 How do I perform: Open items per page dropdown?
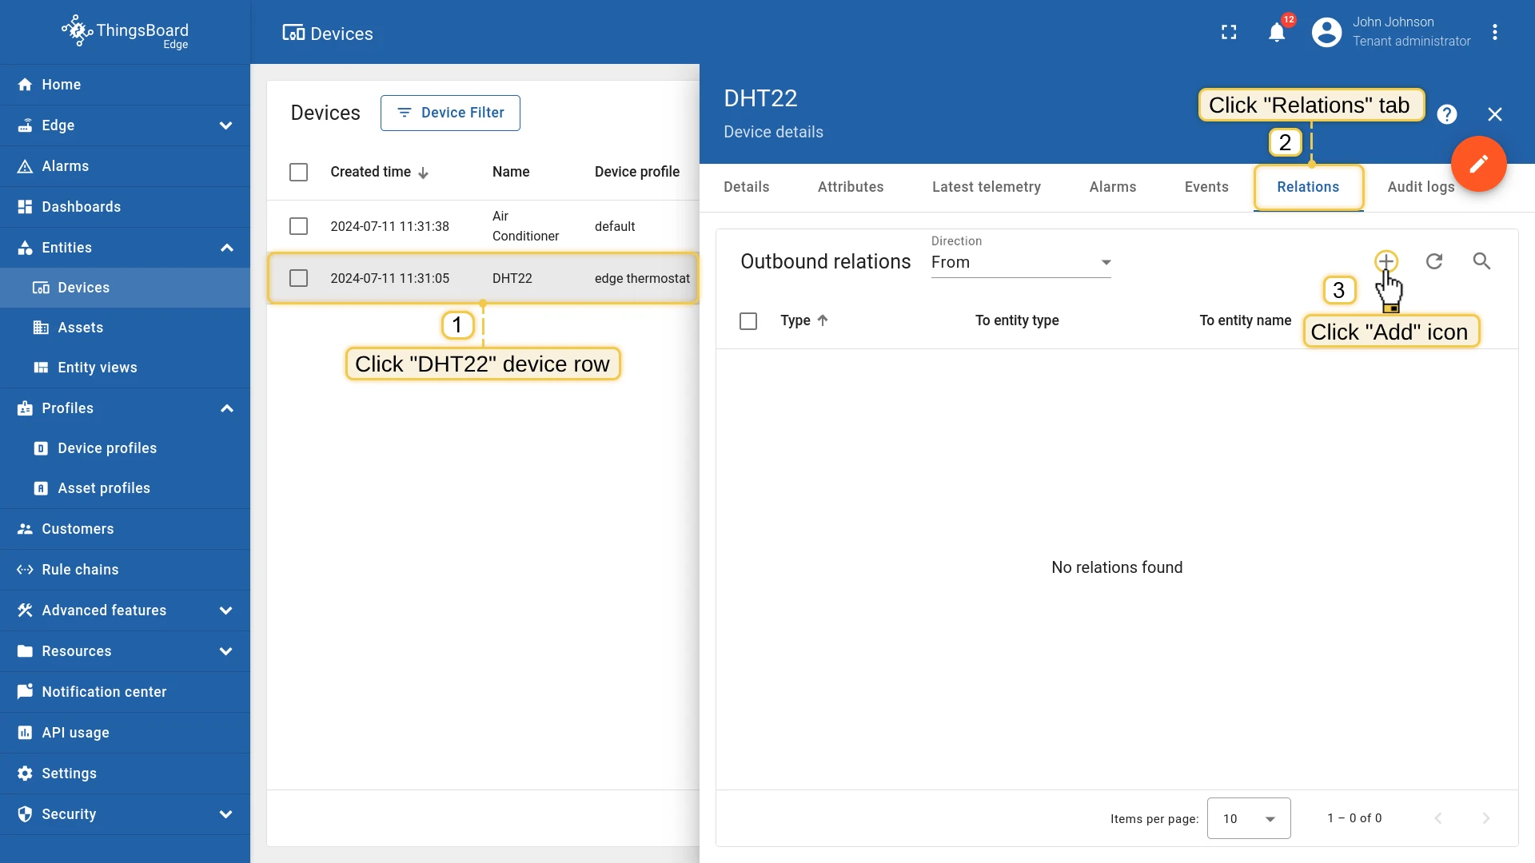pyautogui.click(x=1249, y=818)
